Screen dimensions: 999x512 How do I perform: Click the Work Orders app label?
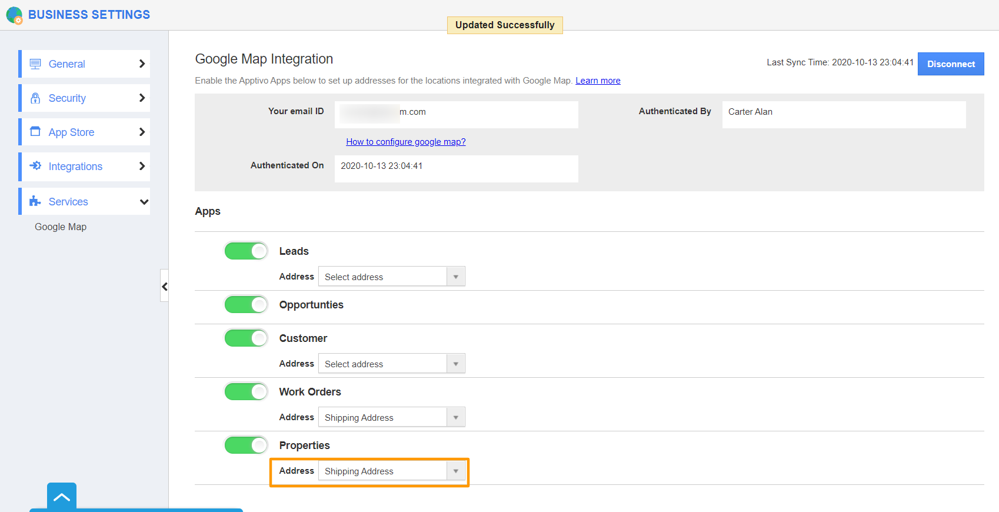[x=310, y=392]
